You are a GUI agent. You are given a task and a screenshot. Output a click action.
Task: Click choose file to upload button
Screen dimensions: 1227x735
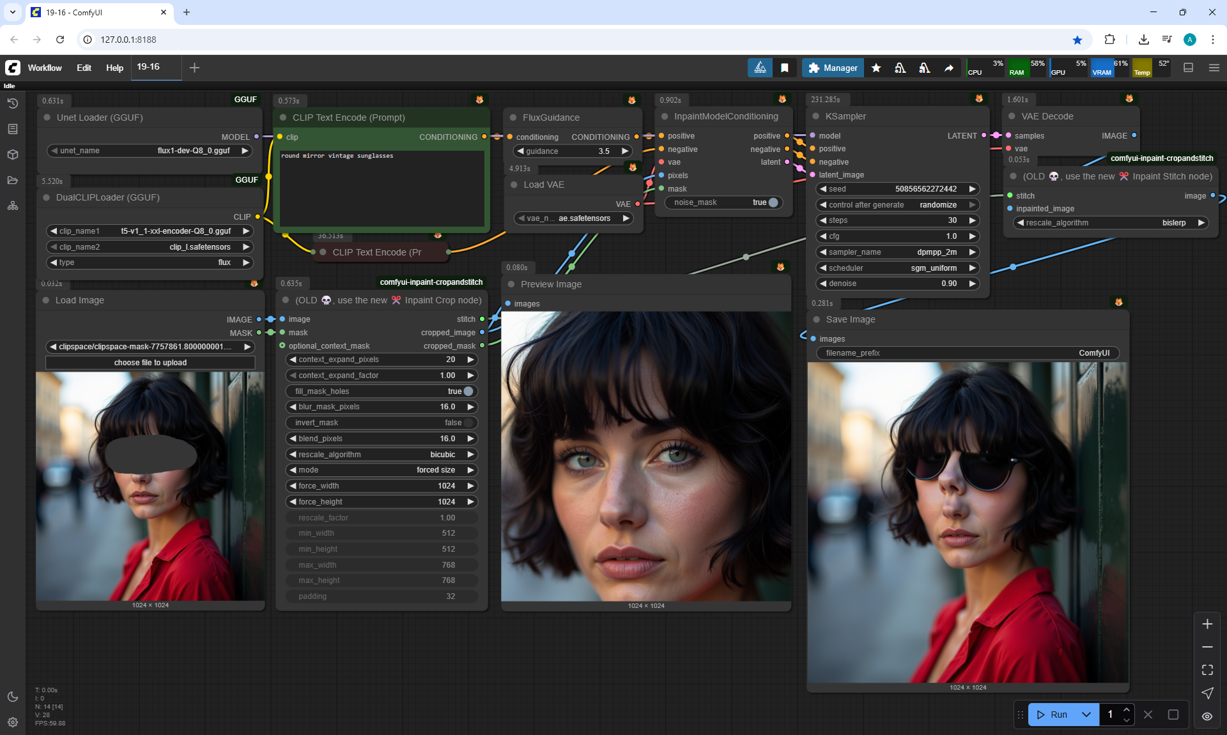tap(150, 363)
